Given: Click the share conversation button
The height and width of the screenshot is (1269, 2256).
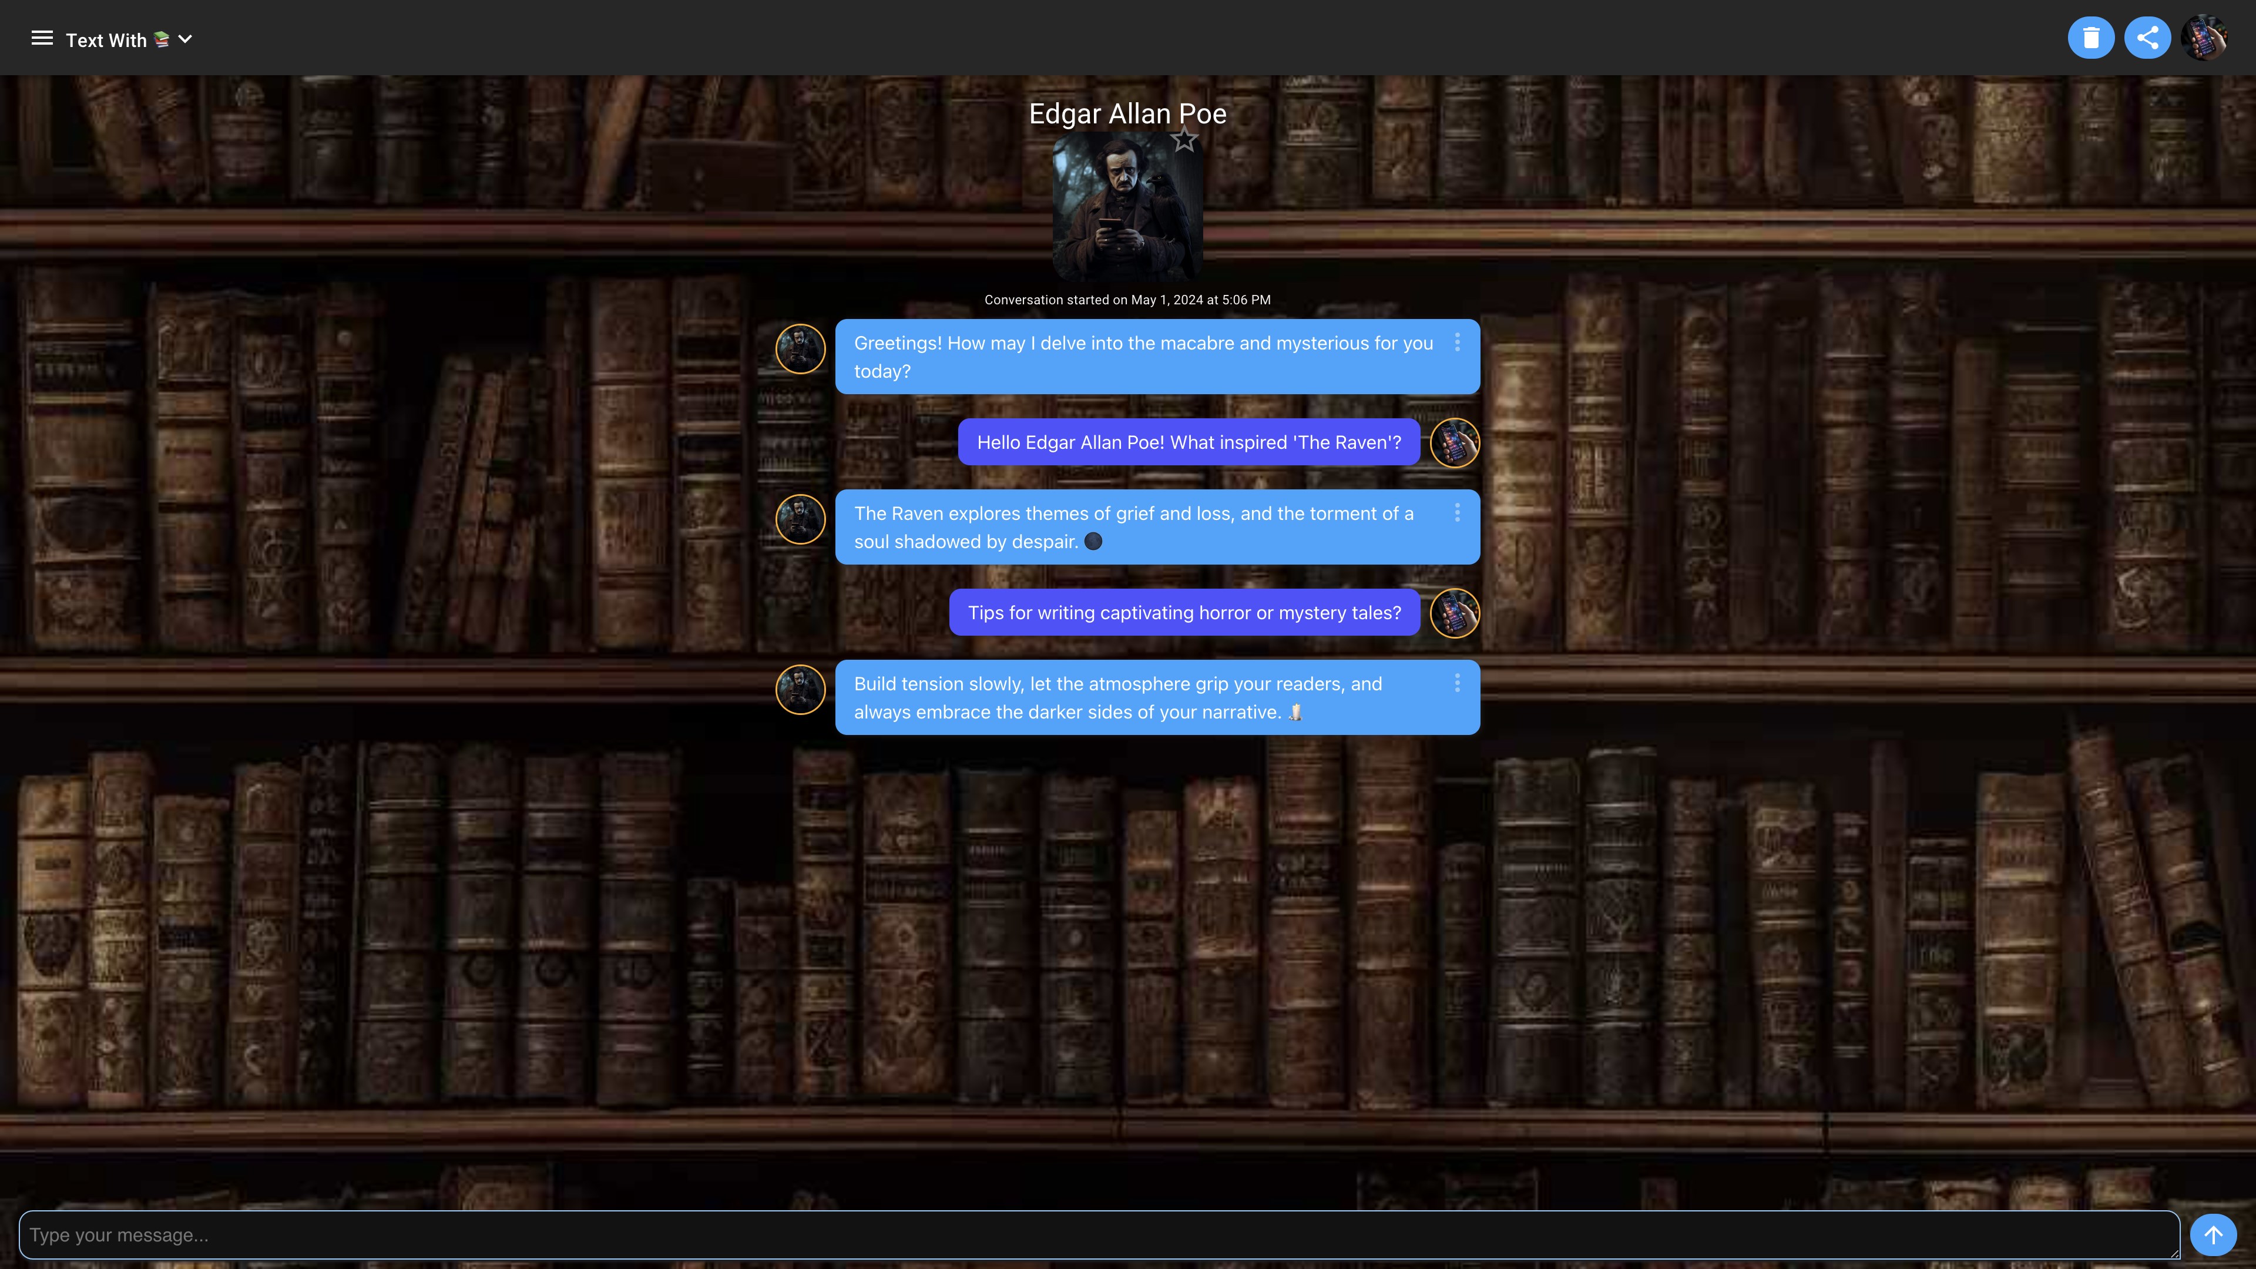Looking at the screenshot, I should pyautogui.click(x=2147, y=38).
